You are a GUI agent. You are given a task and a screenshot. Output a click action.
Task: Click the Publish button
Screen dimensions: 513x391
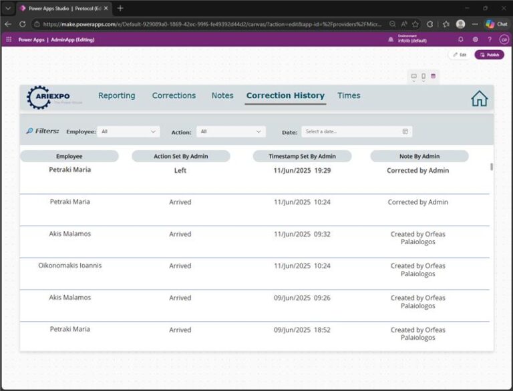490,55
